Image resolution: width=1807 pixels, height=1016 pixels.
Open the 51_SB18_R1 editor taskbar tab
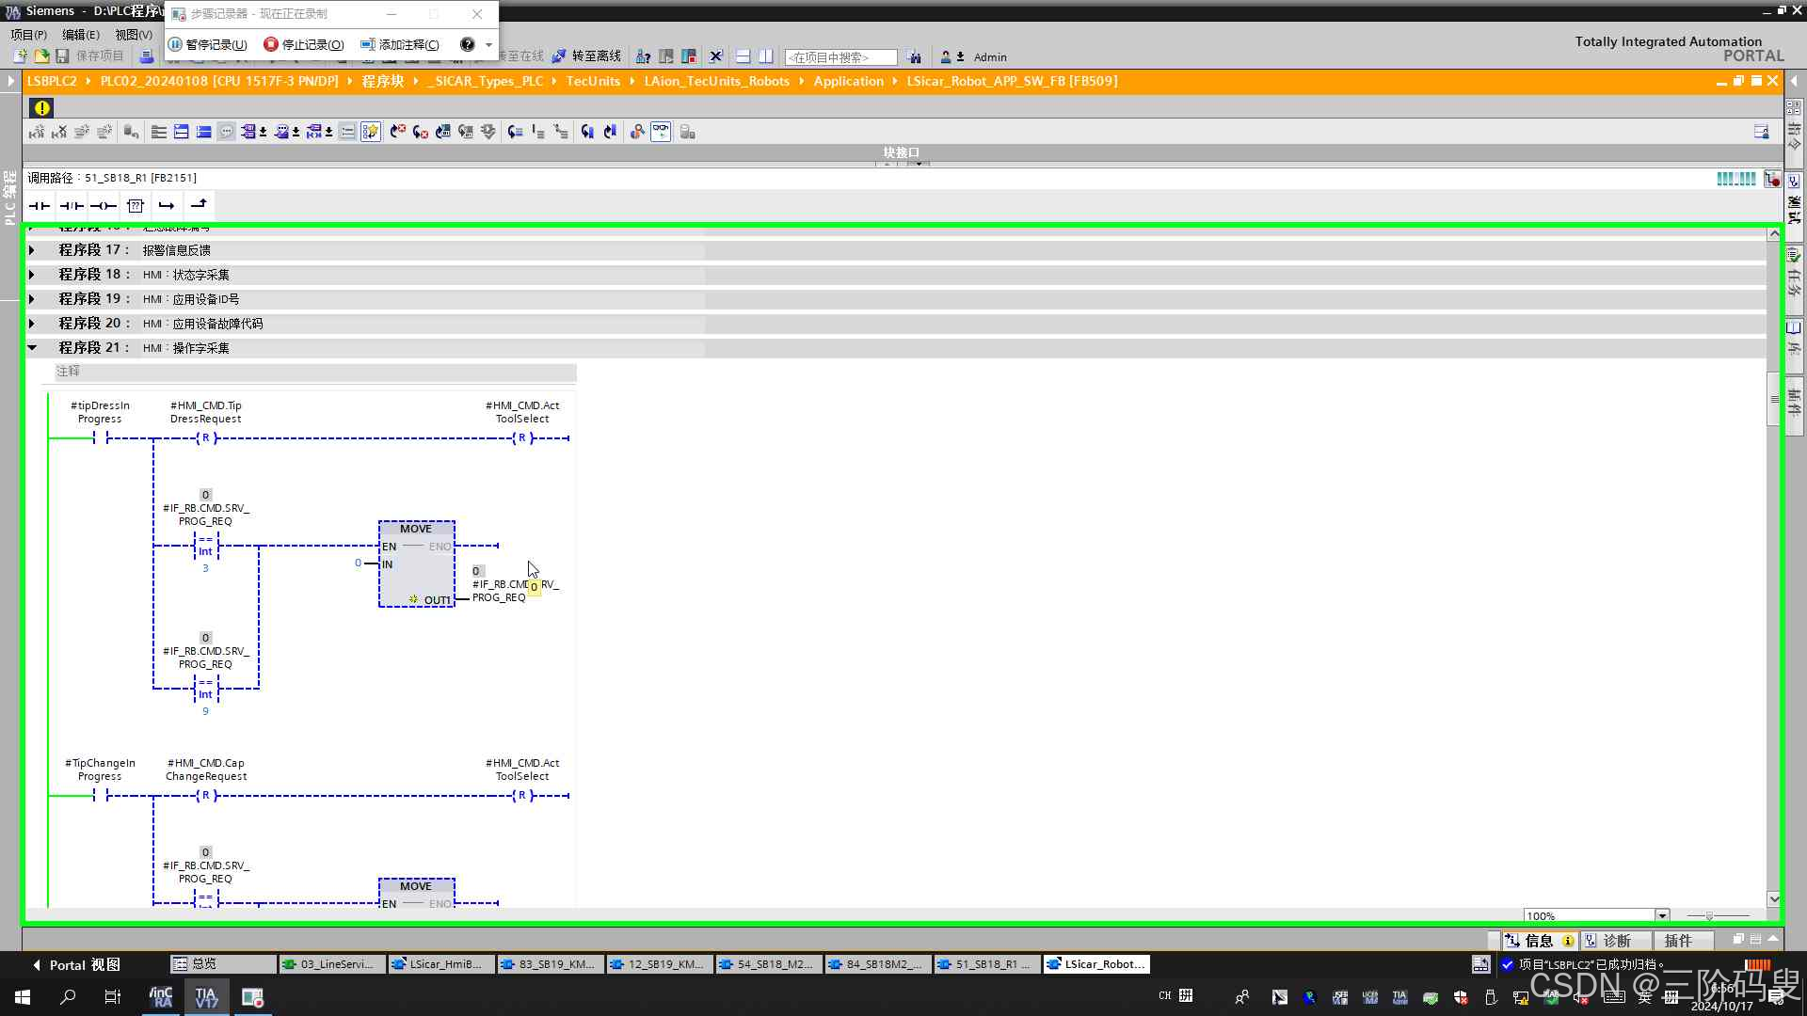click(987, 963)
